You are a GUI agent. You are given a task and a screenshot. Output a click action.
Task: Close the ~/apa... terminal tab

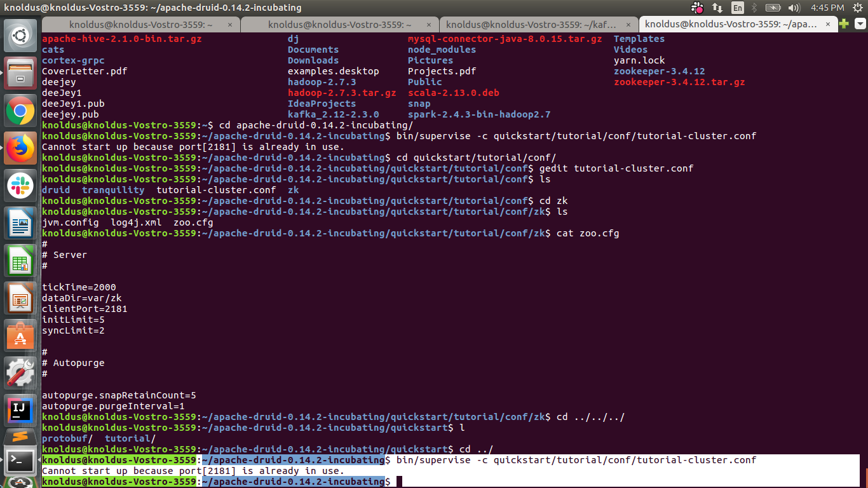(828, 24)
